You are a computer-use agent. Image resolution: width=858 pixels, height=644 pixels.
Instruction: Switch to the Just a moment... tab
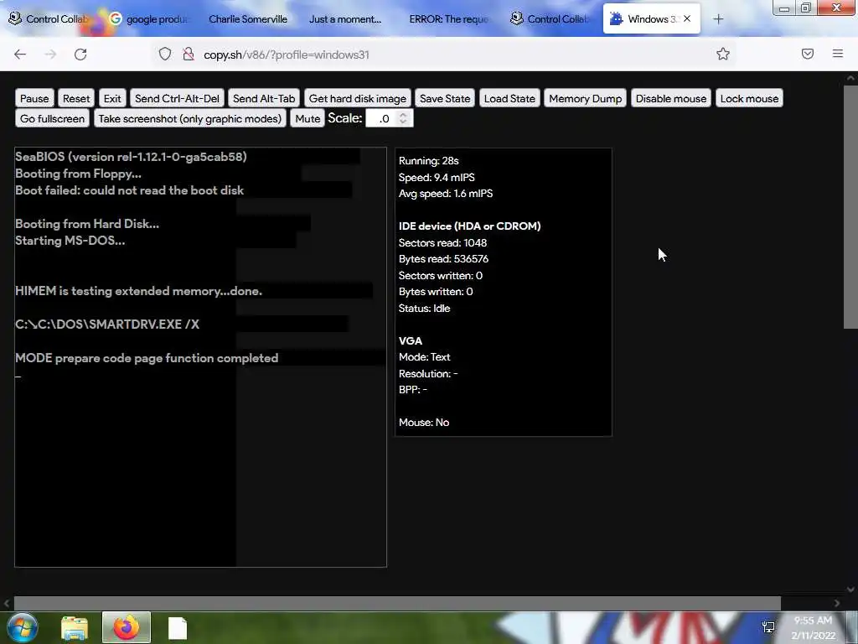(345, 19)
